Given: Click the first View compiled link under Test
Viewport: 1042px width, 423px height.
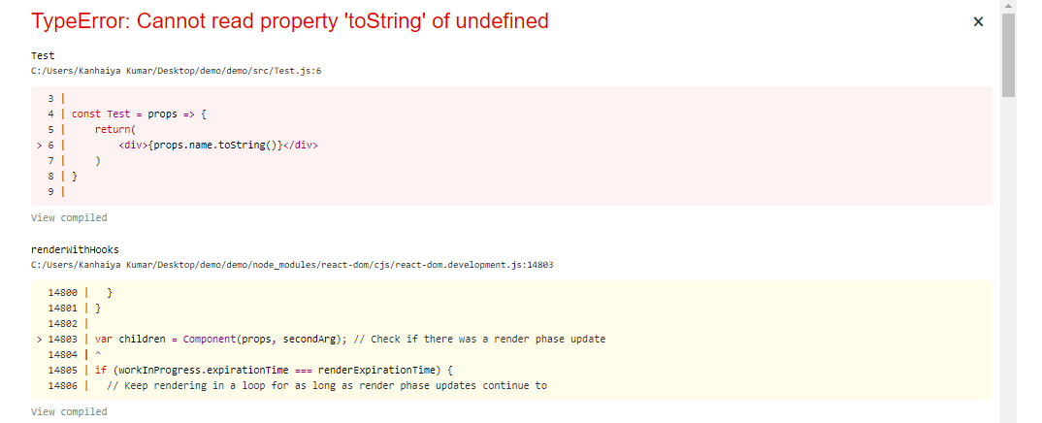Looking at the screenshot, I should tap(69, 217).
